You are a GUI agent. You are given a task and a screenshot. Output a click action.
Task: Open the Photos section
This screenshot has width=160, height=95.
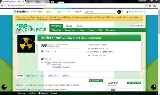pyautogui.click(x=91, y=30)
